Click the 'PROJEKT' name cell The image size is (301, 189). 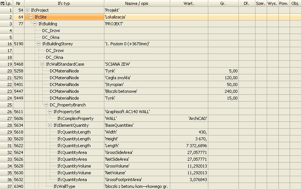click(137, 24)
